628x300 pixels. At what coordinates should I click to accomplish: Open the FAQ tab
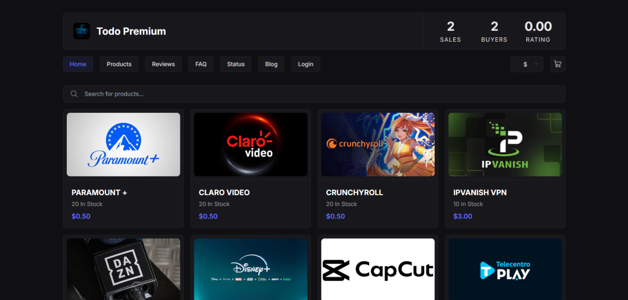pos(201,64)
